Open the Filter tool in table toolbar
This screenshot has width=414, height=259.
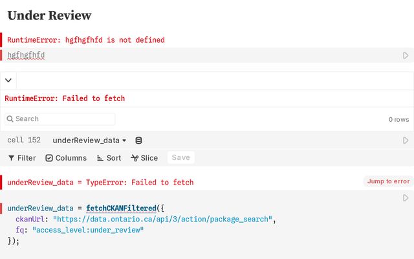[x=22, y=158]
